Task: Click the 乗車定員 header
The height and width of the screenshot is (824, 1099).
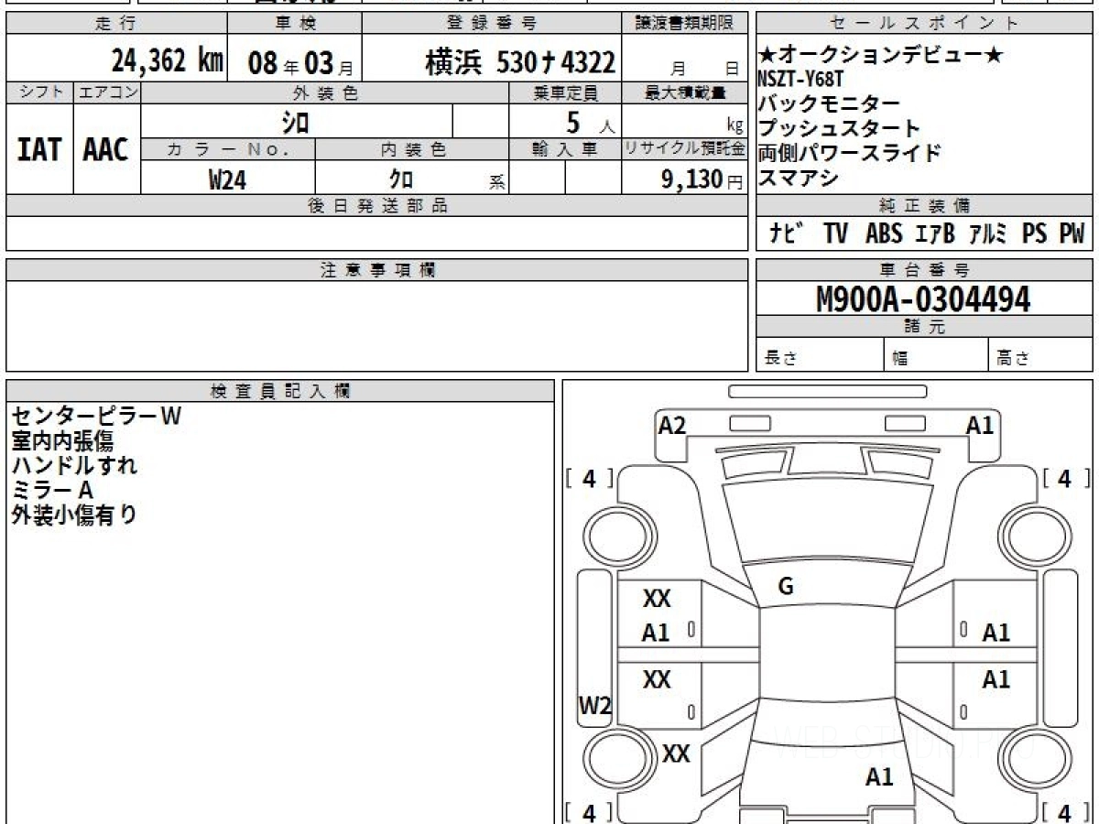Action: tap(565, 92)
